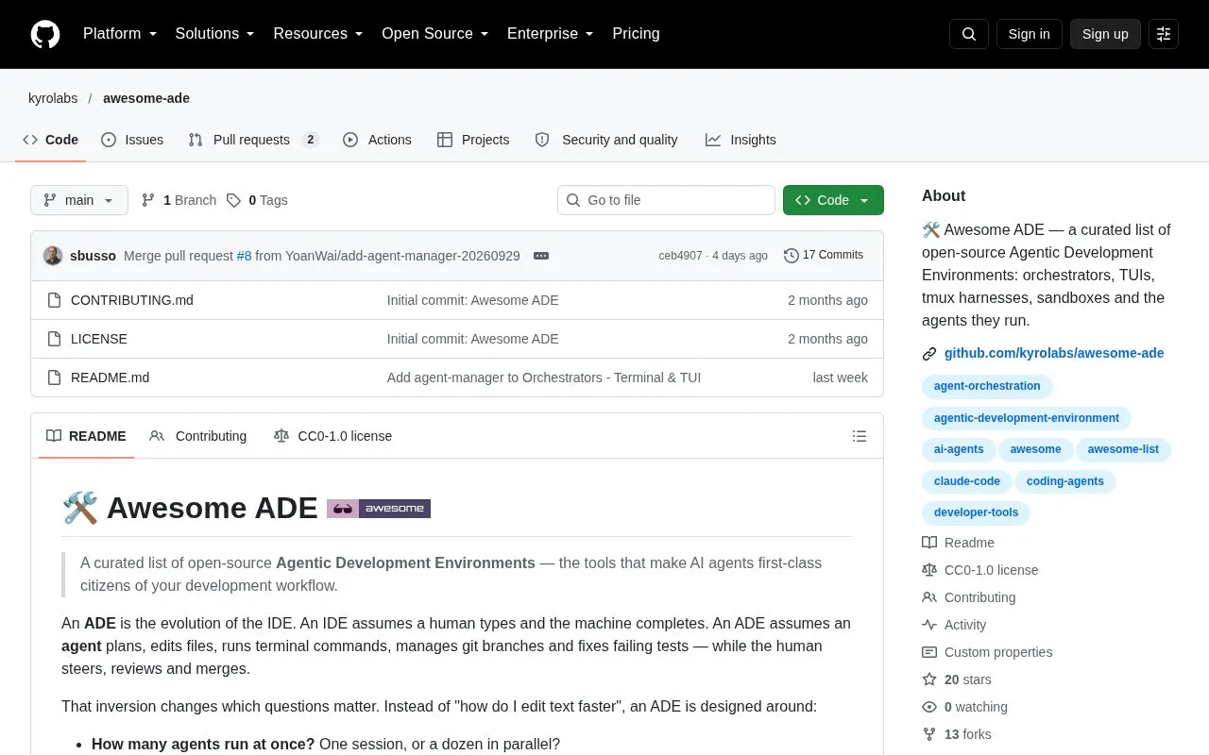Expand the Platform menu
This screenshot has height=755, width=1209.
(120, 34)
